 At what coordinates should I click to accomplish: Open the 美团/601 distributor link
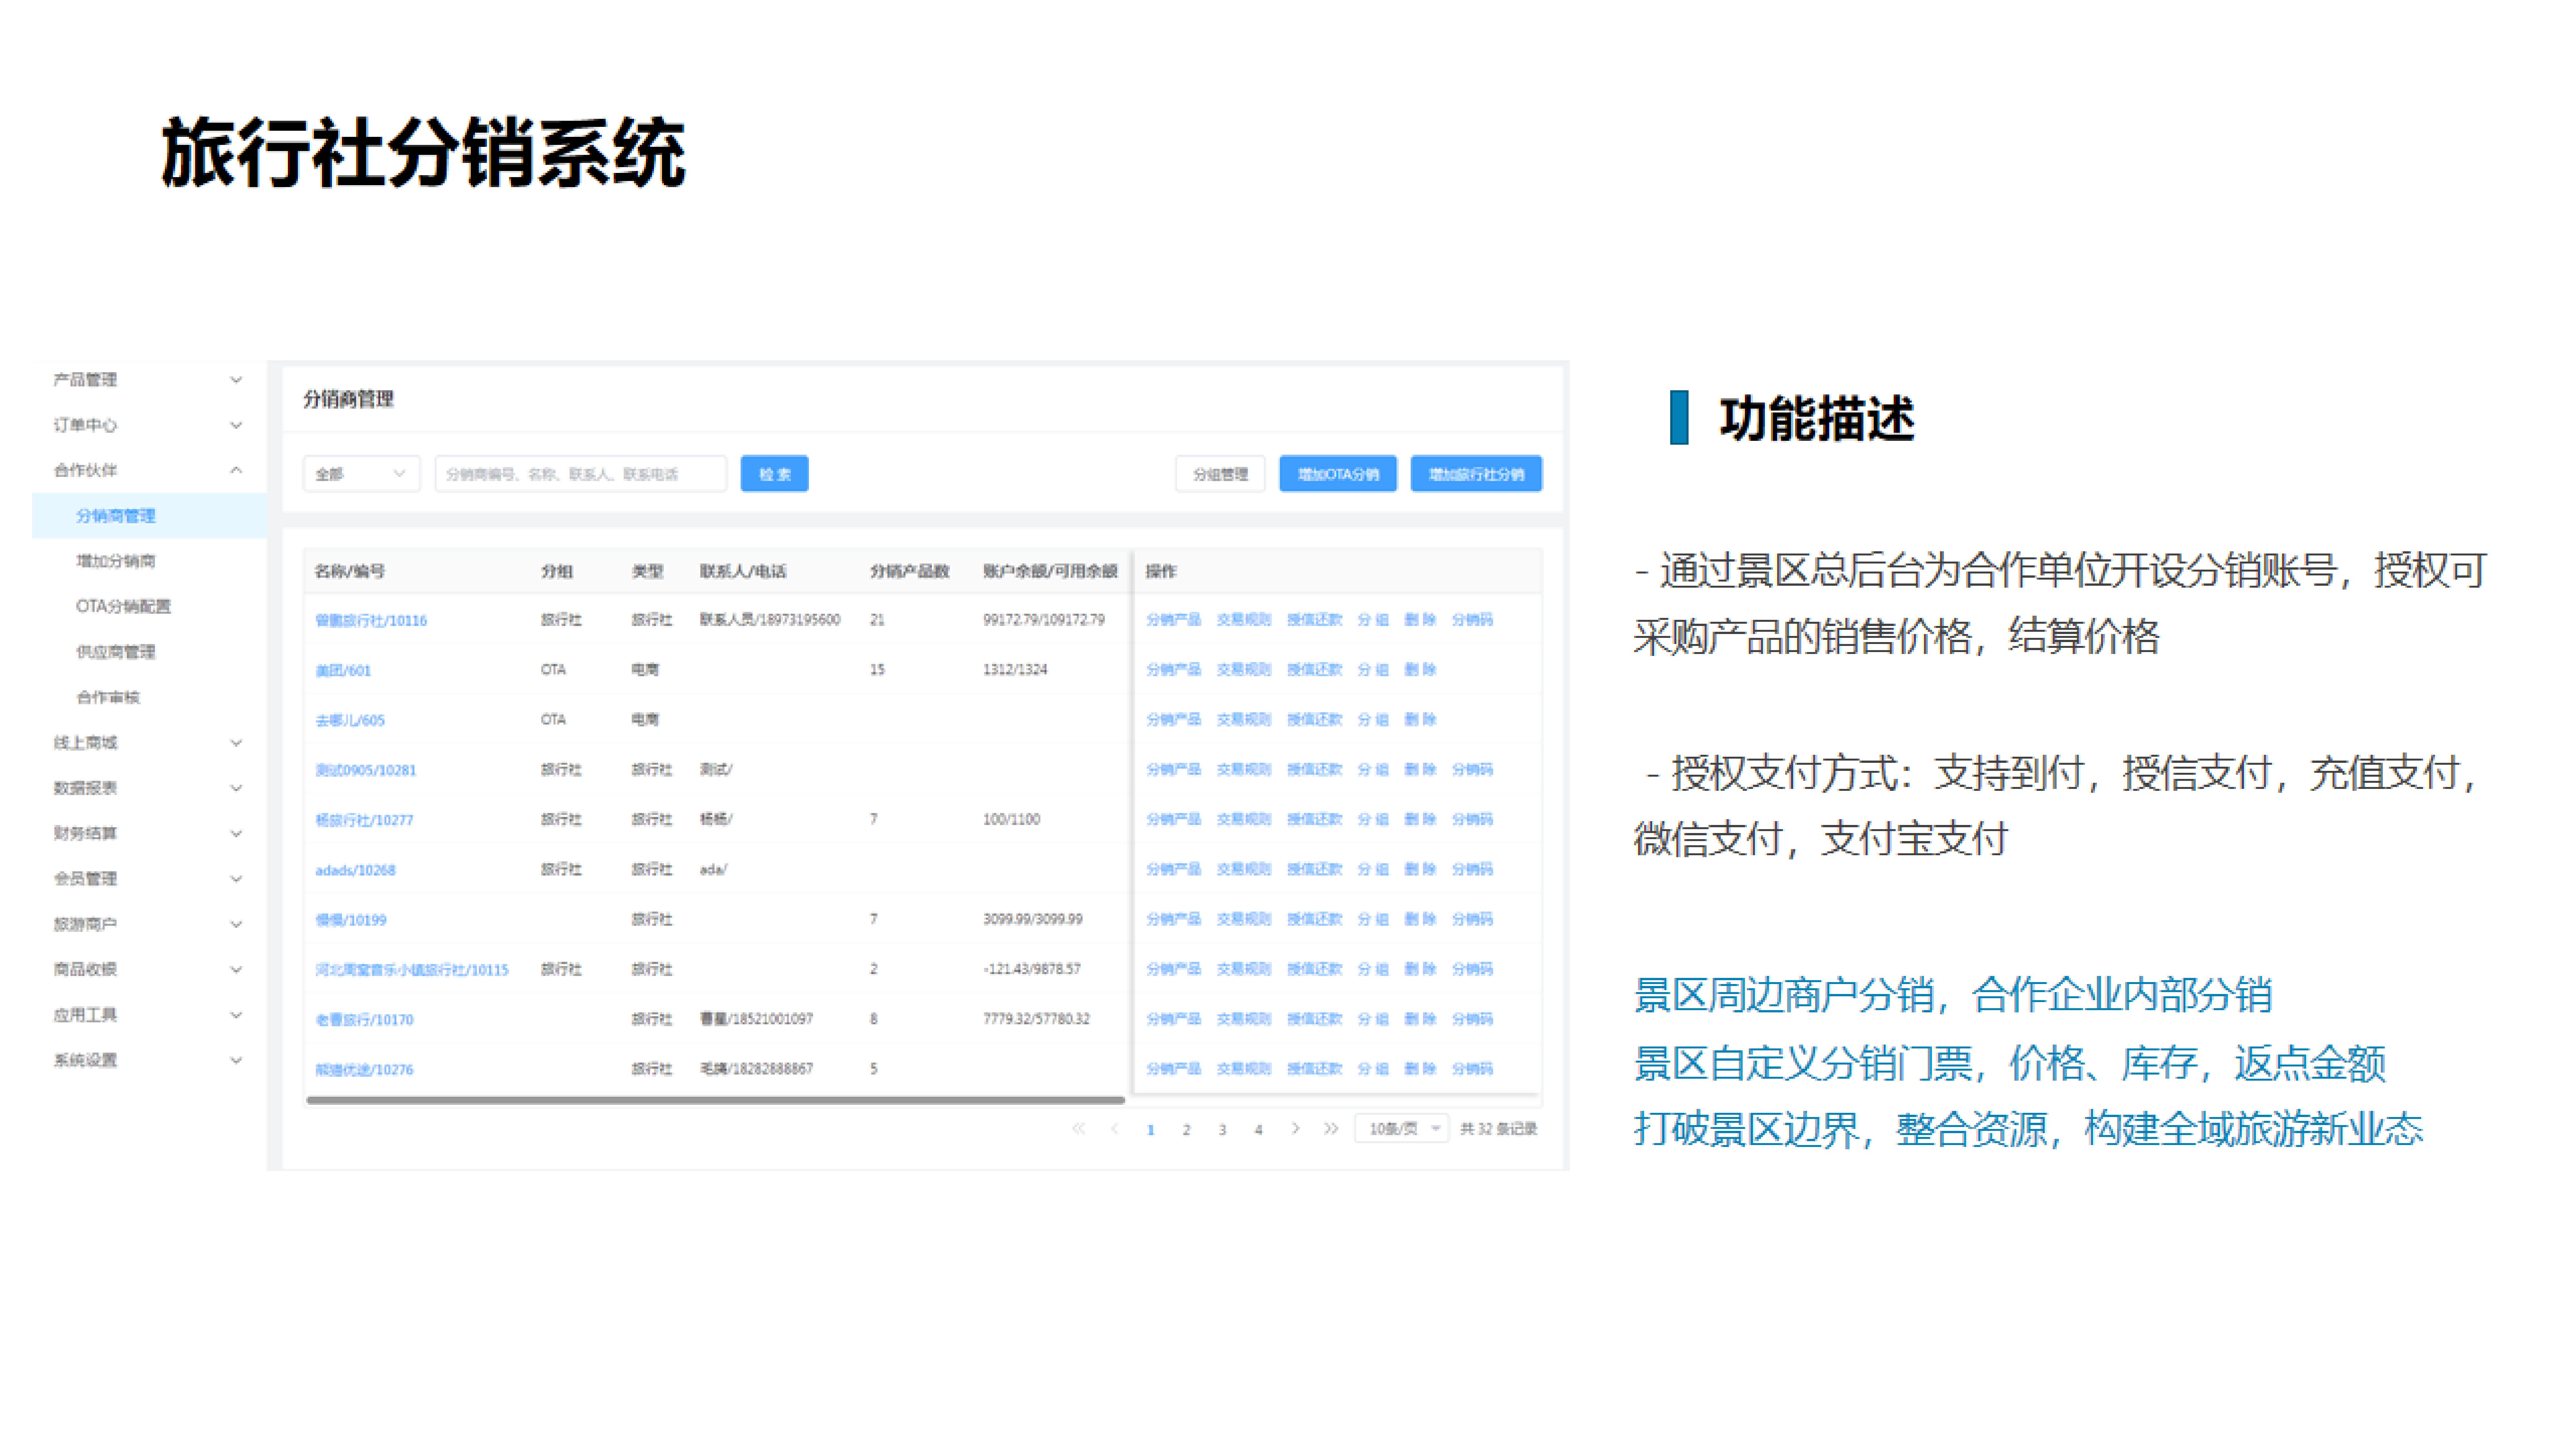coord(343,670)
